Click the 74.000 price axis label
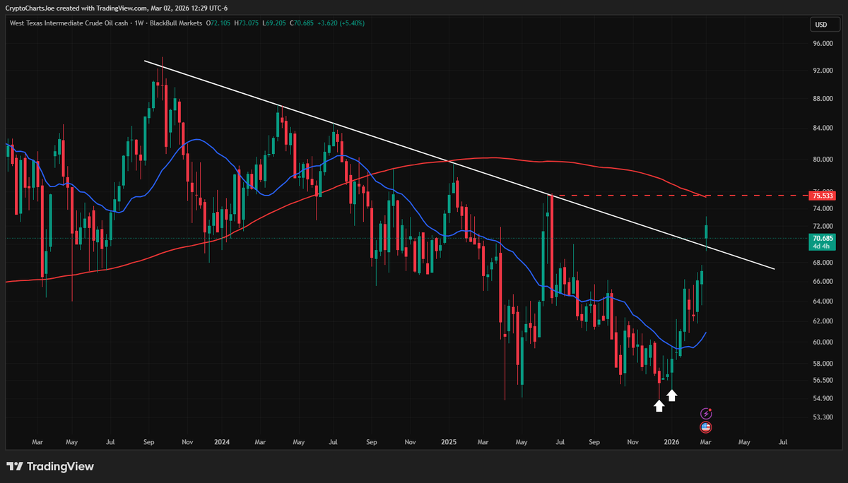Image resolution: width=848 pixels, height=483 pixels. 823,209
